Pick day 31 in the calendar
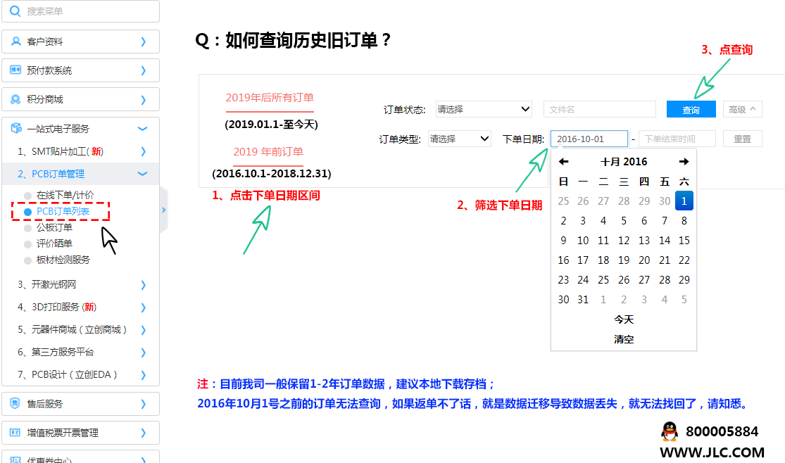 click(583, 299)
